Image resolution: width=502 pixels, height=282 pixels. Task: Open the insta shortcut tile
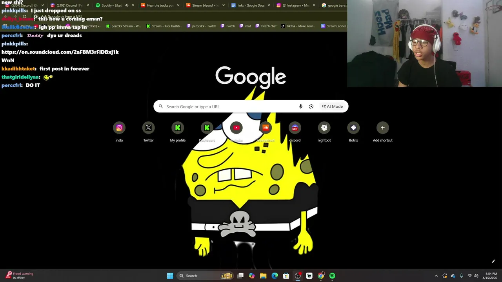[x=119, y=132]
